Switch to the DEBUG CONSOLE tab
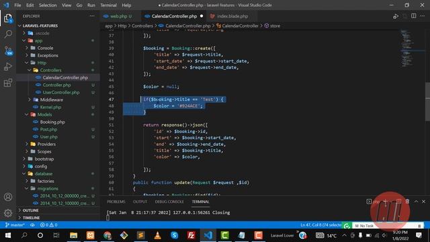The height and width of the screenshot is (242, 430). (x=169, y=202)
